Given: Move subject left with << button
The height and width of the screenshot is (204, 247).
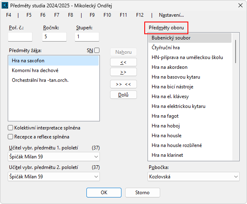Looking at the screenshot, I should point(123,62).
